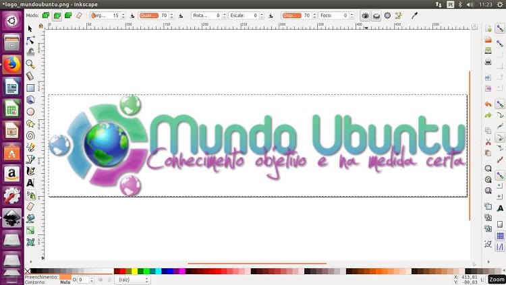Open Firefox from the Ubuntu launcher
The width and height of the screenshot is (506, 285).
click(12, 65)
